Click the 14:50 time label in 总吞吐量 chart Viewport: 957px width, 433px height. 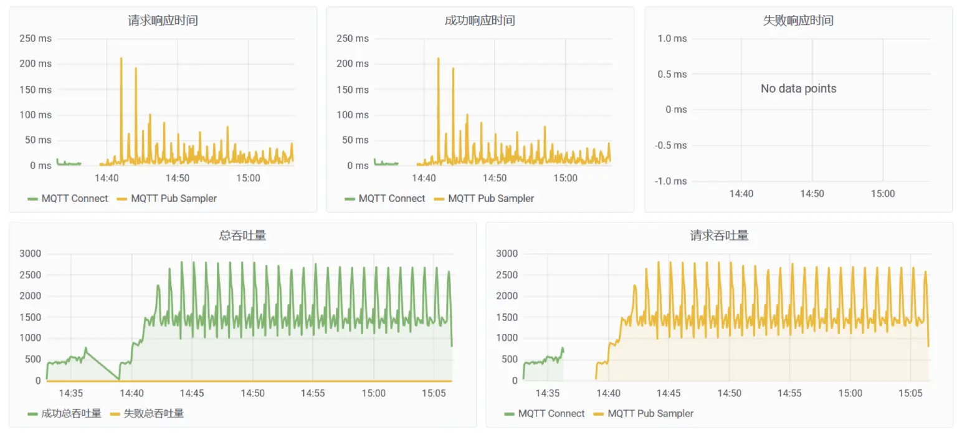pos(252,393)
